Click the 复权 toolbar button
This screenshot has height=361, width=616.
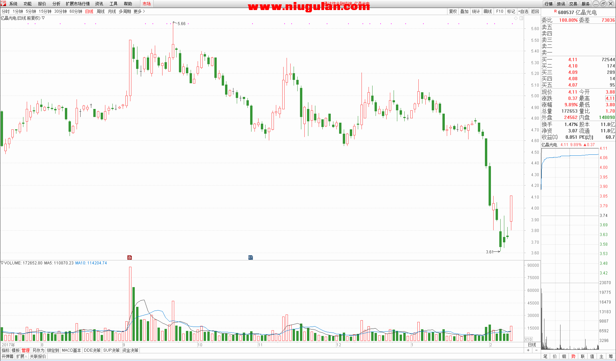[453, 11]
